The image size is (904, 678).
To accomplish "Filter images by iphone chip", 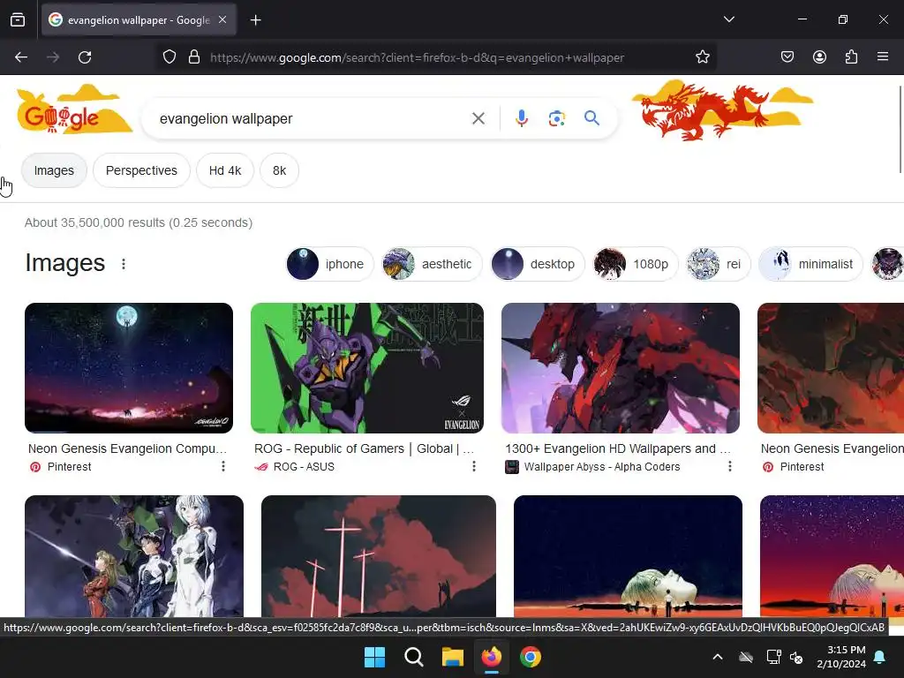I will click(330, 264).
